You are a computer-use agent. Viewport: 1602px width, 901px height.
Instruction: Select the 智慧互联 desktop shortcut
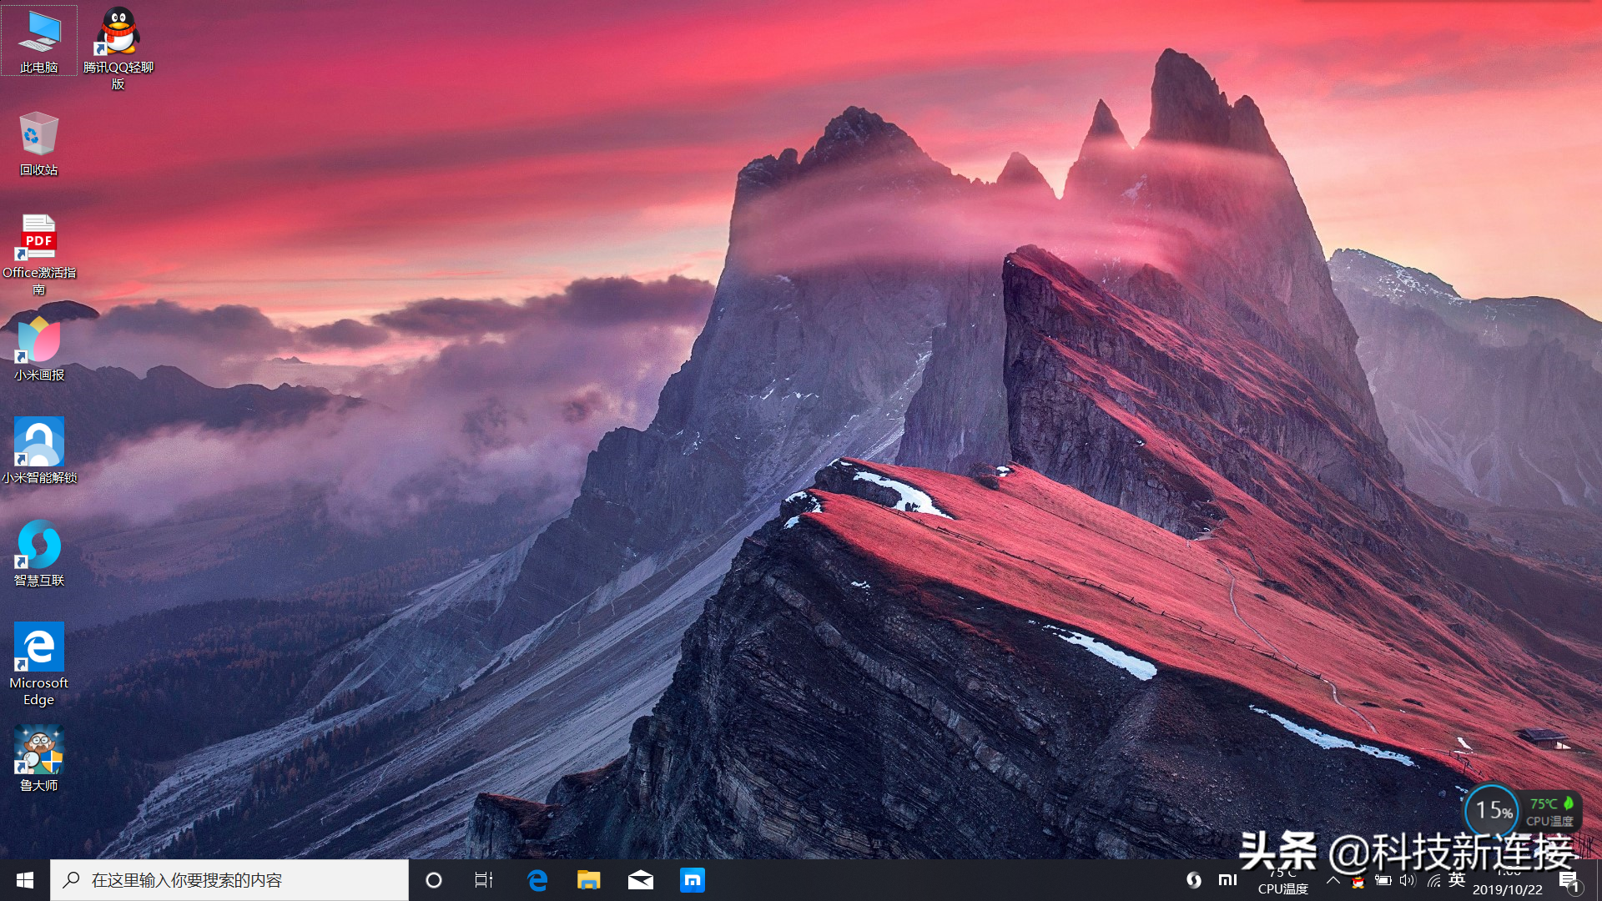click(39, 554)
